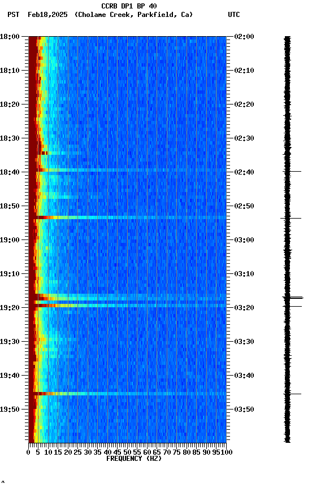Click the frequency axis label "35"
The height and width of the screenshot is (488, 312).
[x=97, y=452]
